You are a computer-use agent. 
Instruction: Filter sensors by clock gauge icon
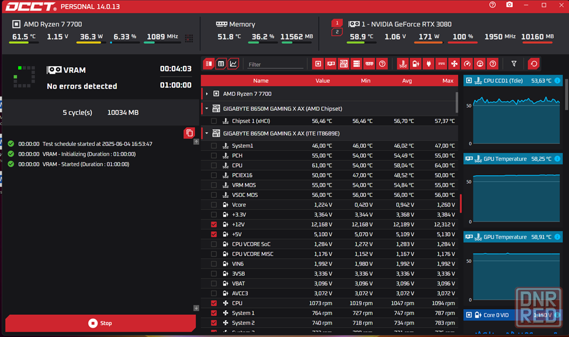click(x=467, y=64)
